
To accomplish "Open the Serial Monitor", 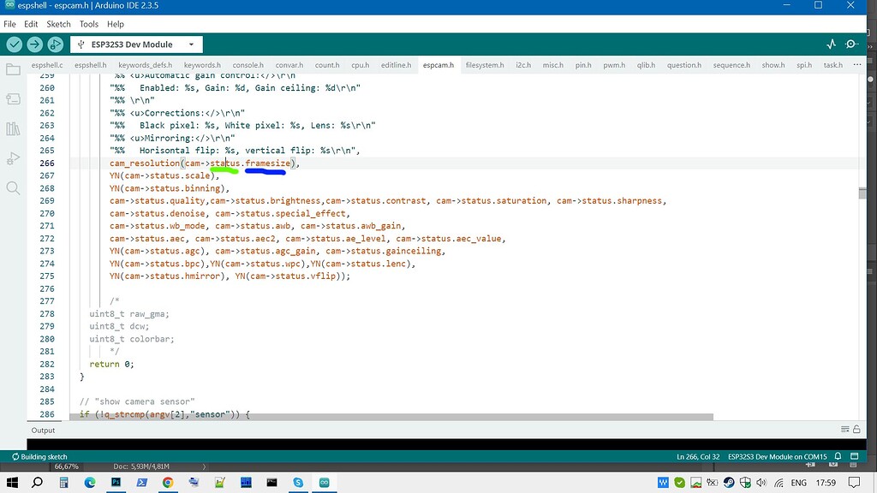I will point(850,44).
